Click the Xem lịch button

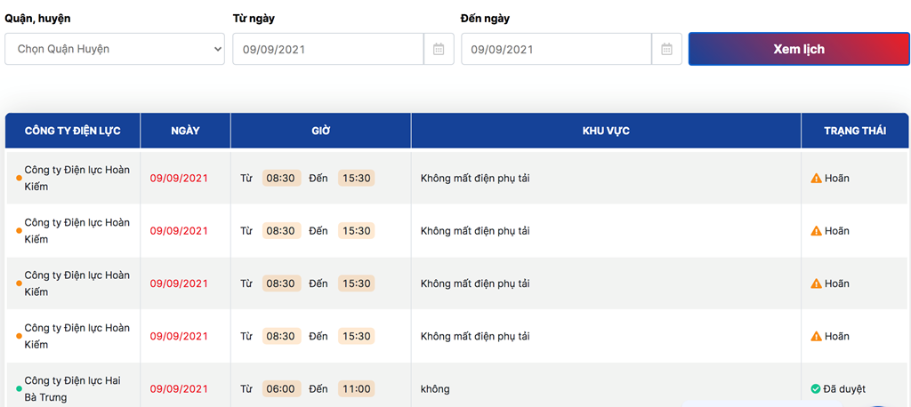pos(799,50)
